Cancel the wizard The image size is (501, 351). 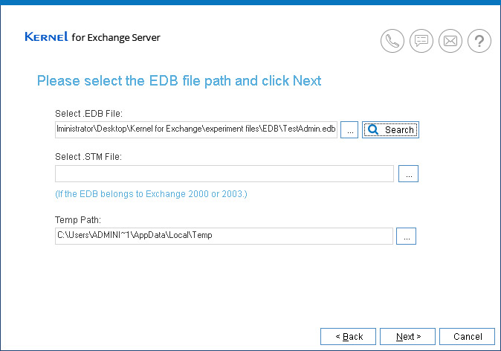pos(467,337)
